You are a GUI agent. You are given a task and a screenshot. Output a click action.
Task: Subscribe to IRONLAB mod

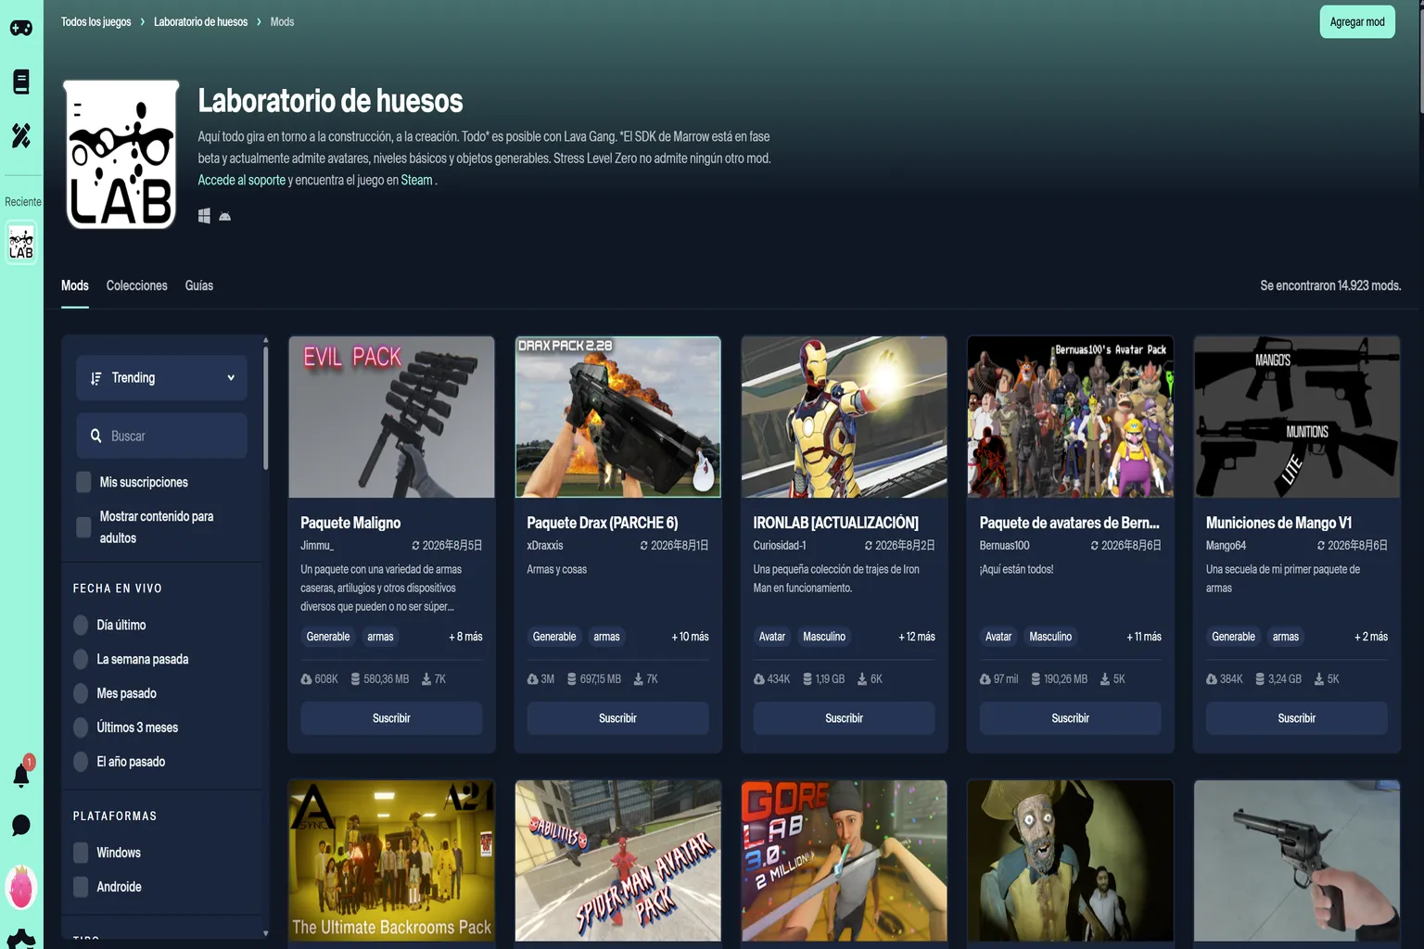tap(844, 718)
